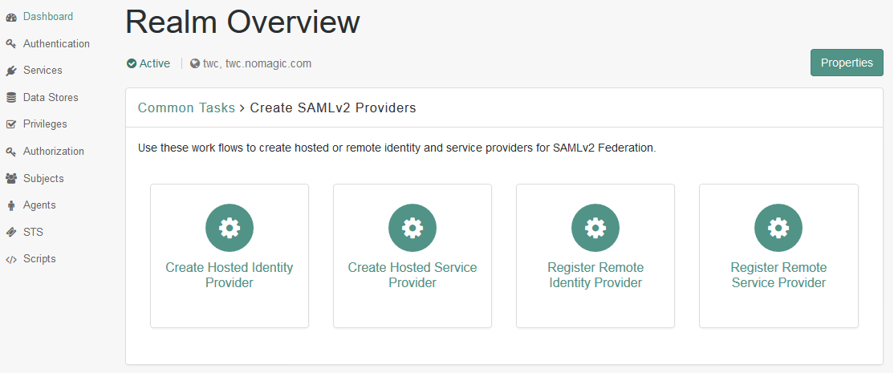Choose Register Remote Identity Provider link
Viewport: 894px width, 373px height.
(x=595, y=274)
